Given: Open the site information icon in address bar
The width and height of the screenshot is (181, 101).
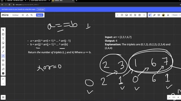Looking at the screenshot, I should 14,4.
